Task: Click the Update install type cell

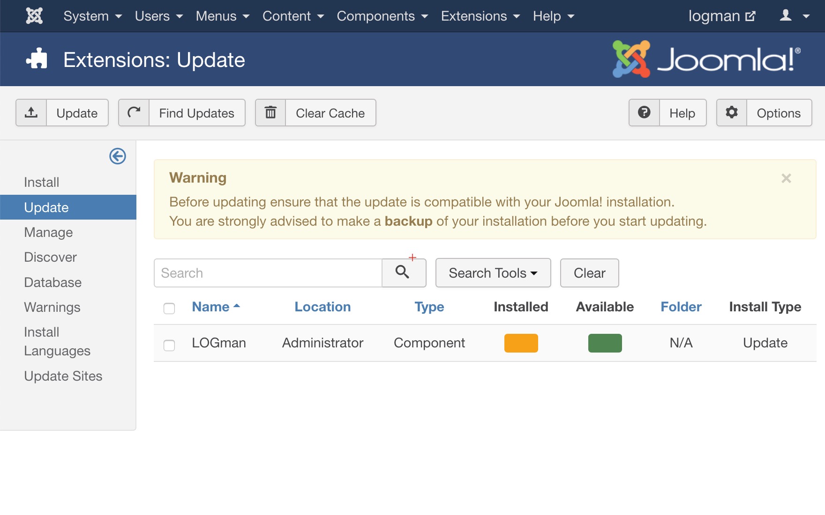Action: (x=765, y=343)
